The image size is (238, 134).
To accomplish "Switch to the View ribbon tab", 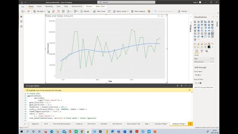I will pyautogui.click(x=58, y=6).
